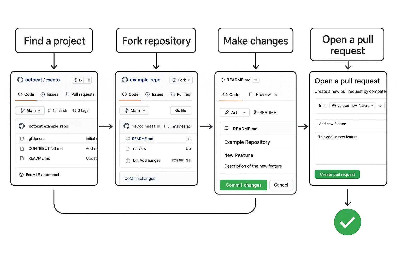401x267 pixels.
Task: Click the CoMninichanges text
Action: click(140, 179)
